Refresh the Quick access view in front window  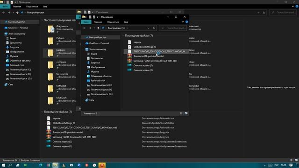[x=154, y=28]
